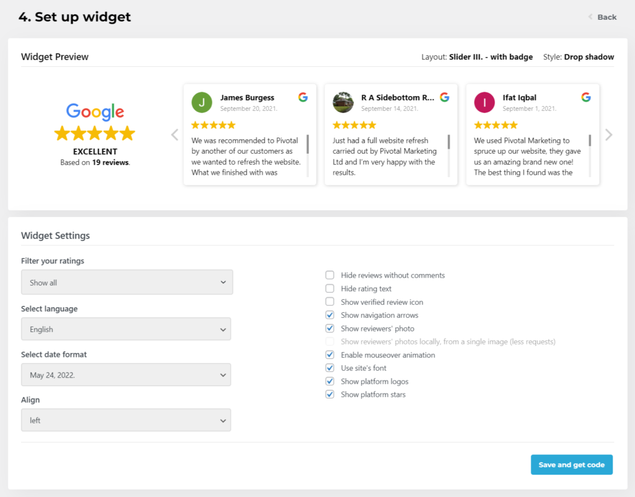
Task: Click September 14, 2021 review date
Action: point(389,108)
